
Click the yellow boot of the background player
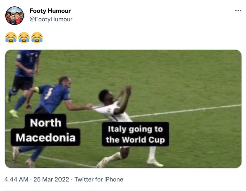tap(14, 113)
